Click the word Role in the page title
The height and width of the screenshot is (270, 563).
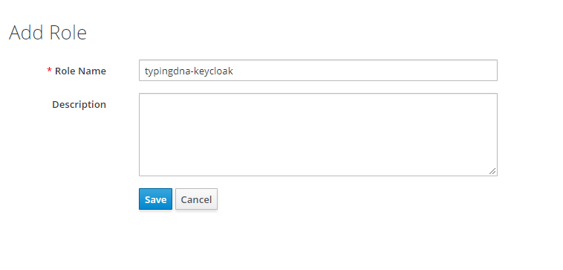pyautogui.click(x=68, y=33)
